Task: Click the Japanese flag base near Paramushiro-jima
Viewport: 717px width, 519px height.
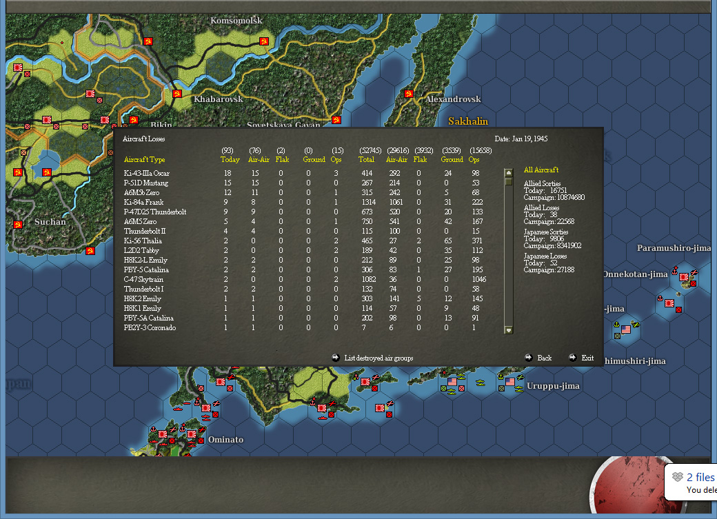Action: pyautogui.click(x=684, y=277)
